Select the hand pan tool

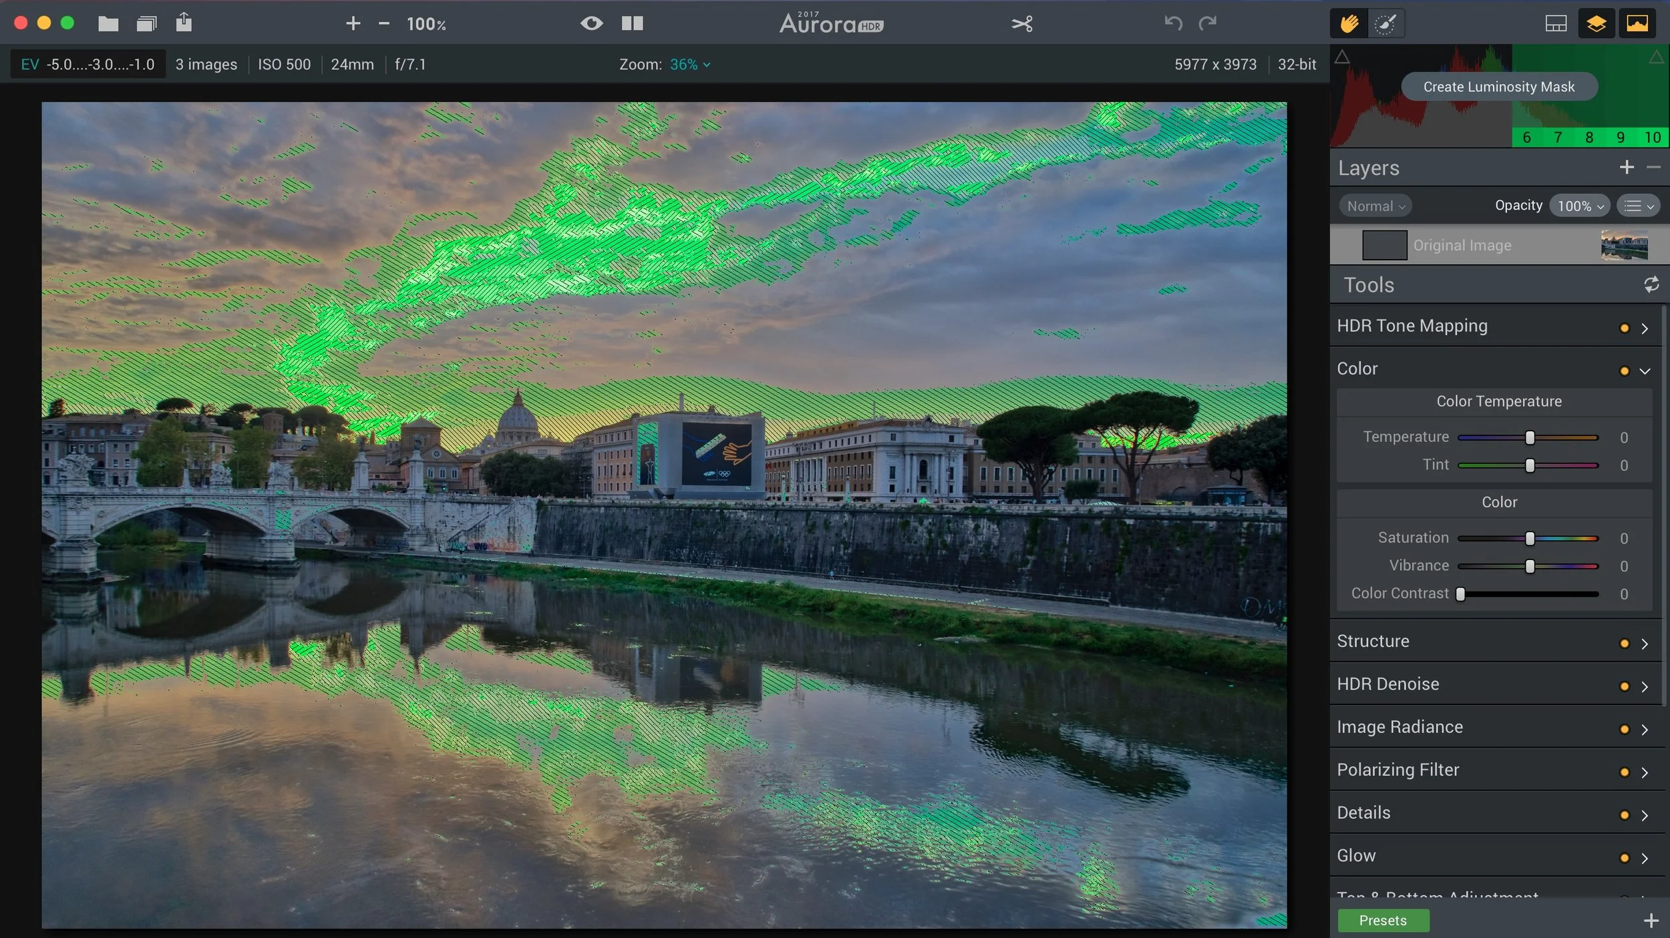1349,24
